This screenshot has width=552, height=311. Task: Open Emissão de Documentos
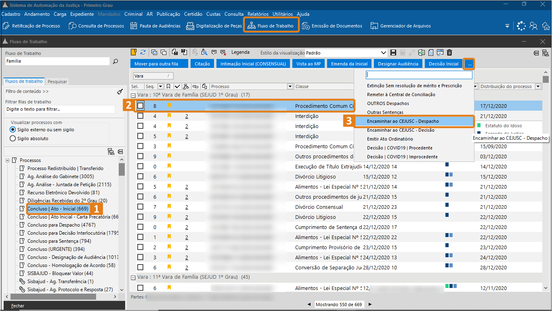(332, 26)
